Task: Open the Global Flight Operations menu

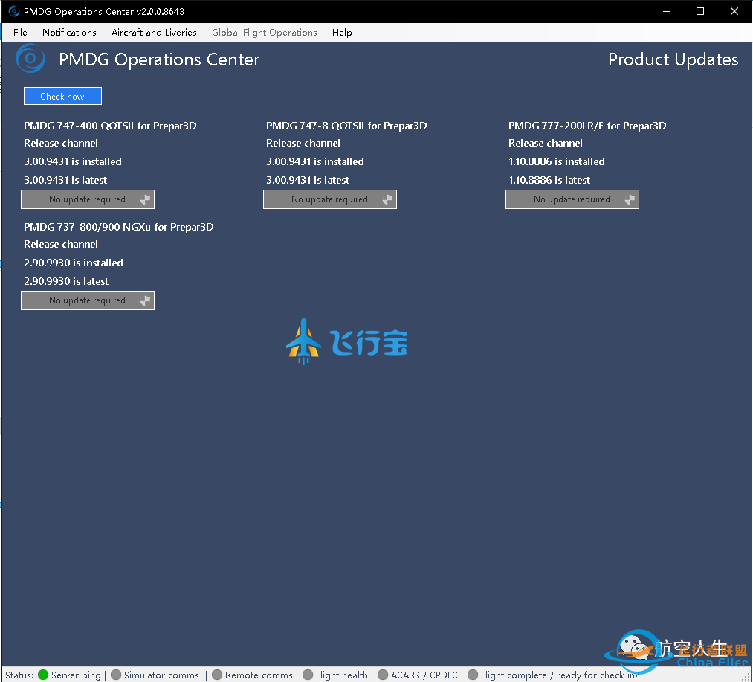Action: pos(265,32)
